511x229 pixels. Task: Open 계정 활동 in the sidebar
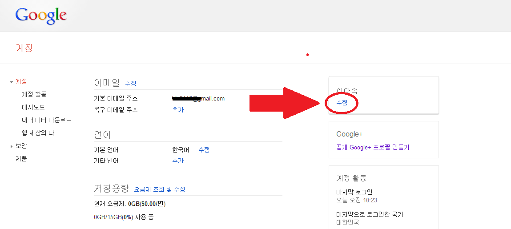coord(34,94)
